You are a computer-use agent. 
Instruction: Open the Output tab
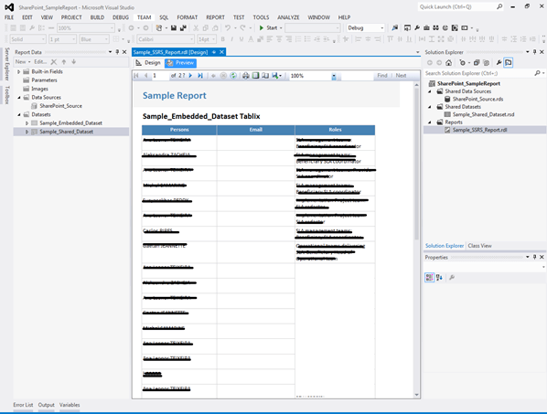pos(47,405)
